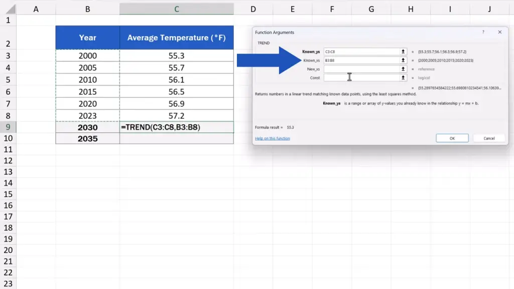Click the Known_xs range collapse icon
The width and height of the screenshot is (514, 289).
pos(403,60)
